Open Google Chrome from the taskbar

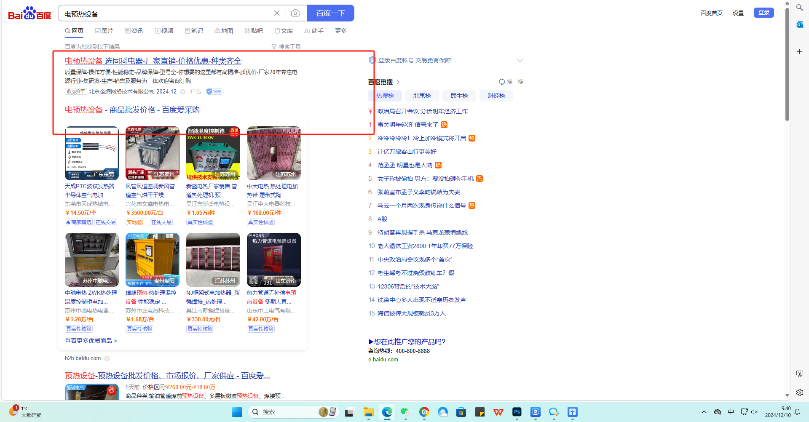click(424, 412)
